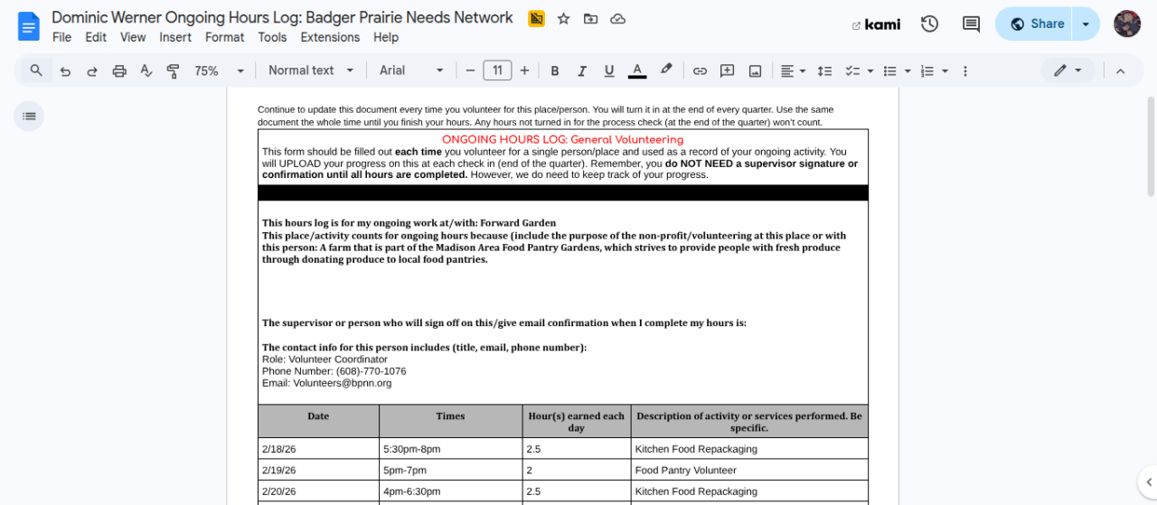
Task: Open the File menu
Action: pos(61,37)
